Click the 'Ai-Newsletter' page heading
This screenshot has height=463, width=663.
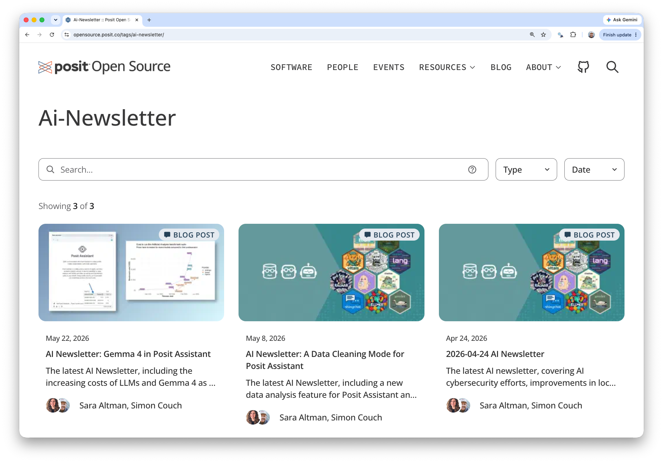[x=107, y=118]
